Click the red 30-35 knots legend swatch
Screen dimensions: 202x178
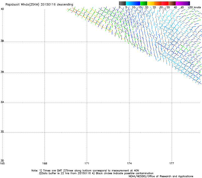click(165, 3)
